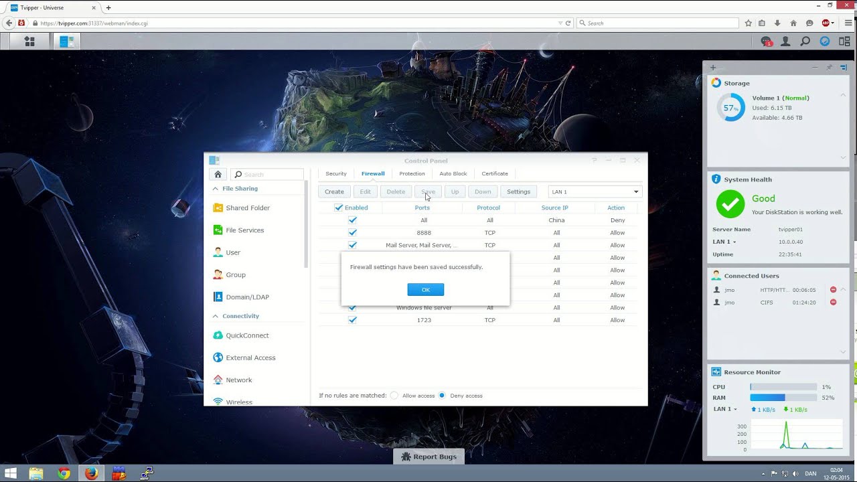Disconnect jmo HTTP/HTTPS connected user
Viewport: 857px width, 482px height.
[x=833, y=290]
